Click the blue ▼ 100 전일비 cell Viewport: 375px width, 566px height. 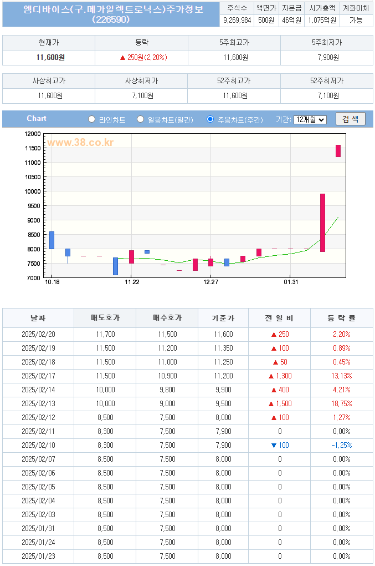(x=280, y=445)
